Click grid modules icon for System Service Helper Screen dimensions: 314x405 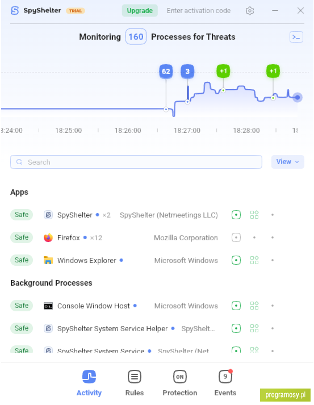point(254,328)
